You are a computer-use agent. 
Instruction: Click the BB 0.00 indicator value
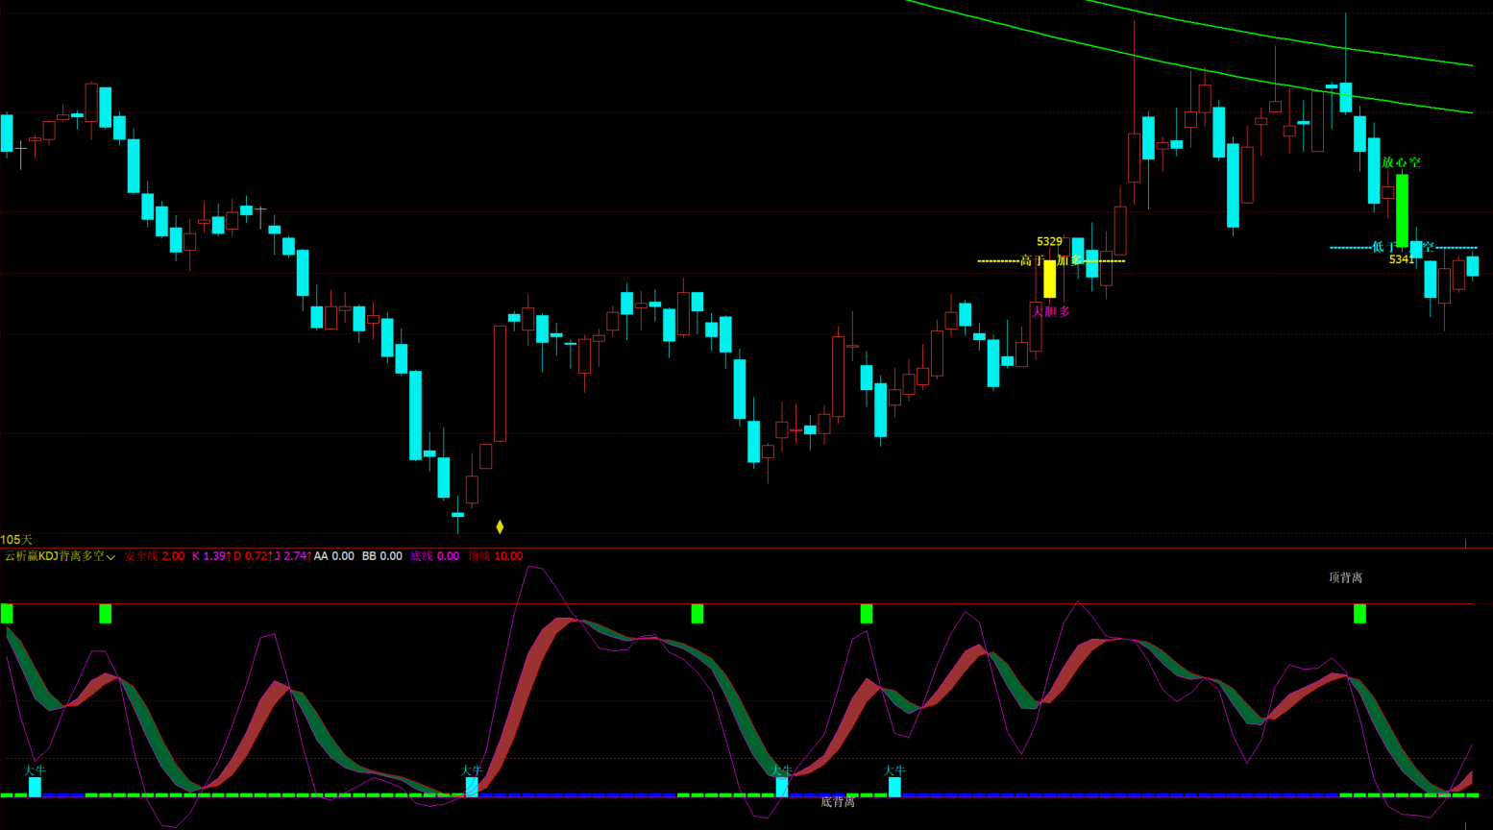coord(381,556)
